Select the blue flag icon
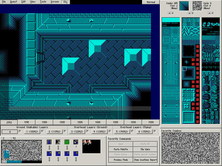 pos(76,142)
